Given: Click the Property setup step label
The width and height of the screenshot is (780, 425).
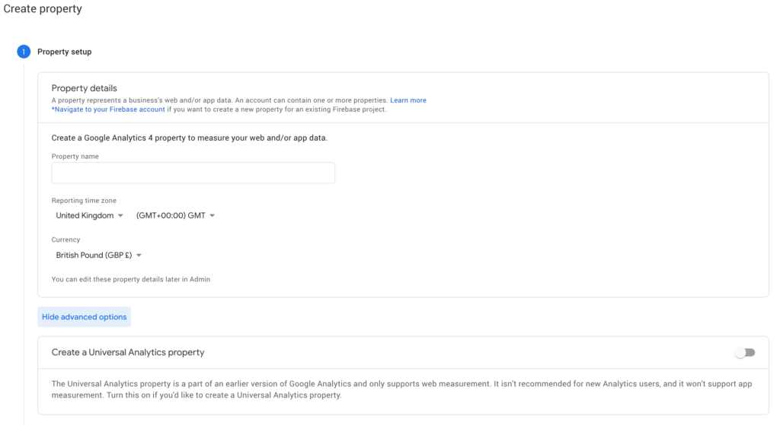Looking at the screenshot, I should (64, 52).
